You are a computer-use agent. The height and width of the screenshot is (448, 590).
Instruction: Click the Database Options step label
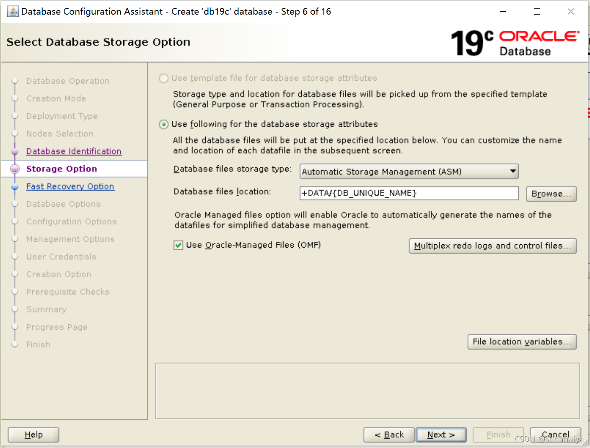[x=63, y=204]
